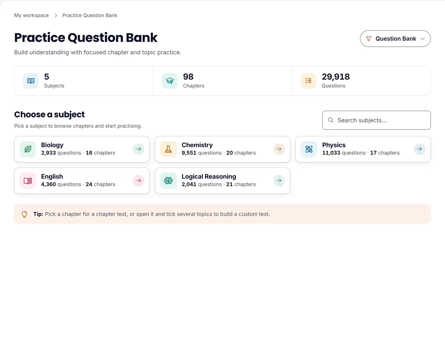The width and height of the screenshot is (445, 344).
Task: Select the Biology subject title
Action: click(x=52, y=145)
